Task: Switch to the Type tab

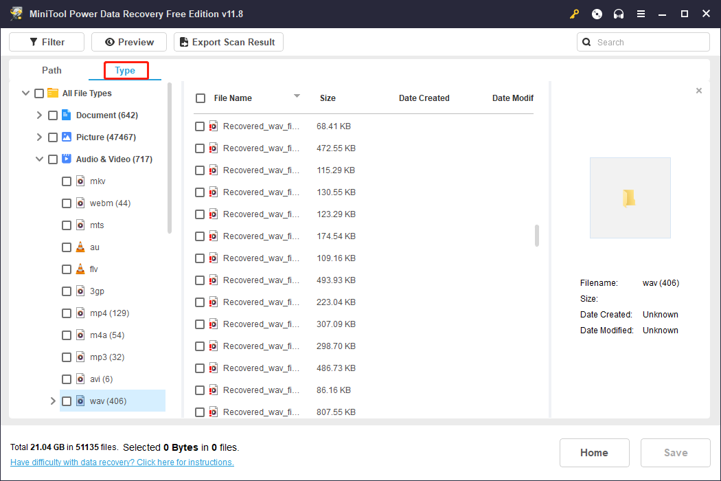Action: (125, 70)
